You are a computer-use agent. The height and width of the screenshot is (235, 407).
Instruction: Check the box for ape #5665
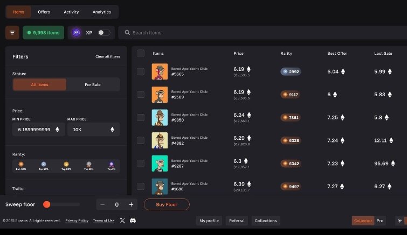coord(141,72)
